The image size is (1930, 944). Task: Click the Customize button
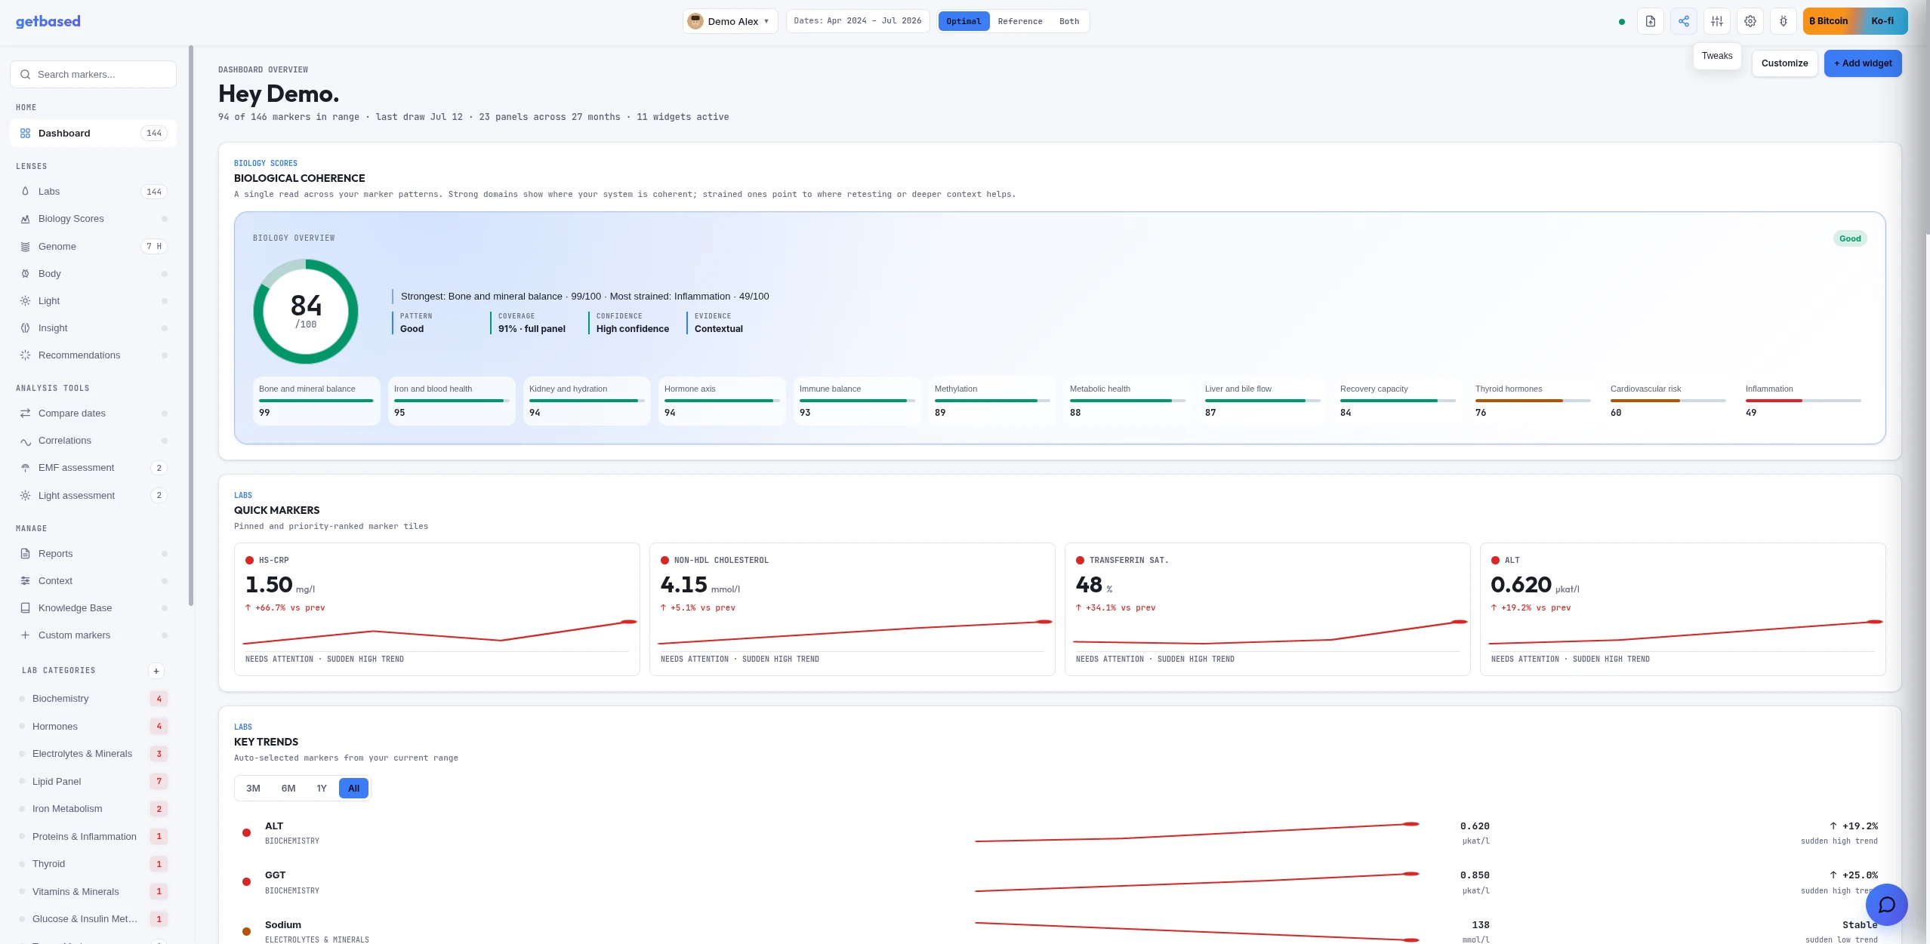1784,63
